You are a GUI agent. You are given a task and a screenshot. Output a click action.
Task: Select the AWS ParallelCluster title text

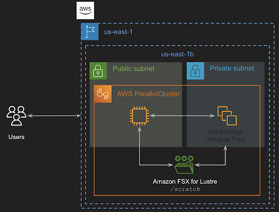pos(148,94)
